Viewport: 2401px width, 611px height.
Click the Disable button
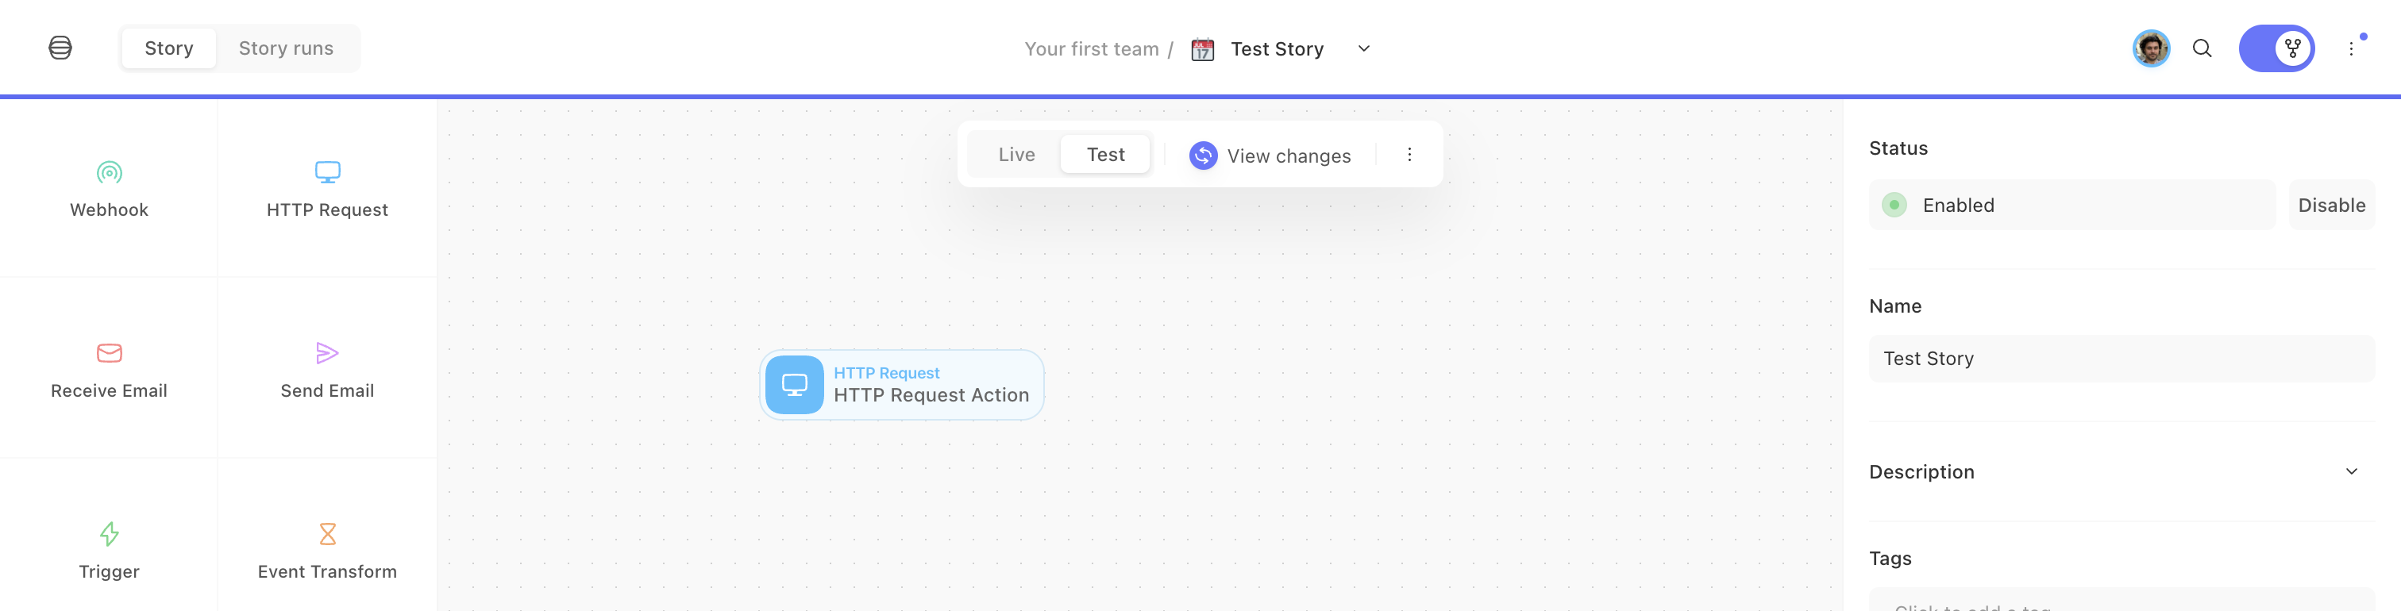pos(2331,205)
